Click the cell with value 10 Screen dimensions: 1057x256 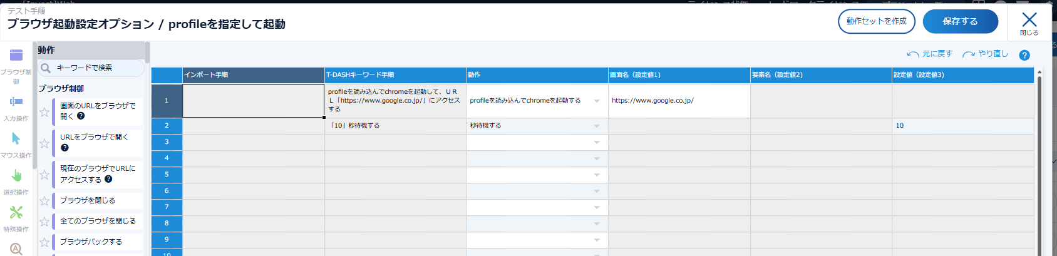pos(963,126)
